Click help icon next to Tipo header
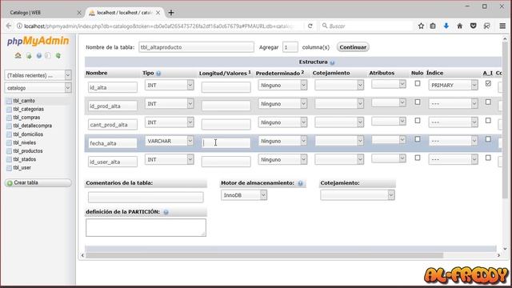The image size is (512, 288). click(158, 74)
